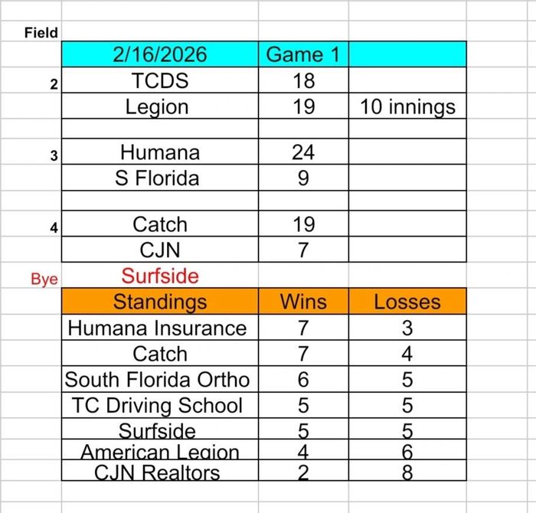Select the orange Standings header cell
Viewport: 536px width, 513px height.
(x=159, y=301)
